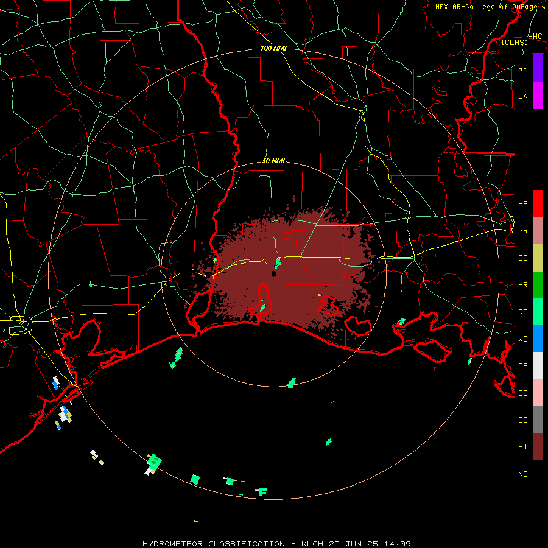Screen dimensions: 548x548
Task: Click the BD yellow legend swatch
Action: pos(538,258)
